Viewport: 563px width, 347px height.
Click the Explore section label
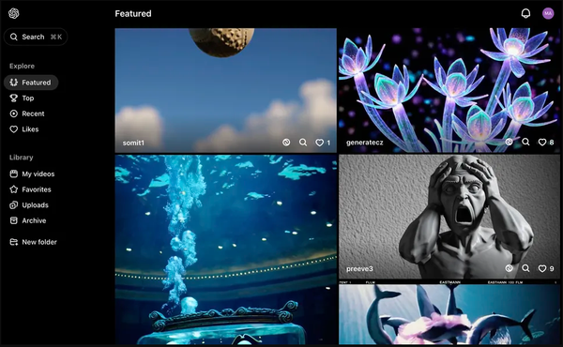22,66
